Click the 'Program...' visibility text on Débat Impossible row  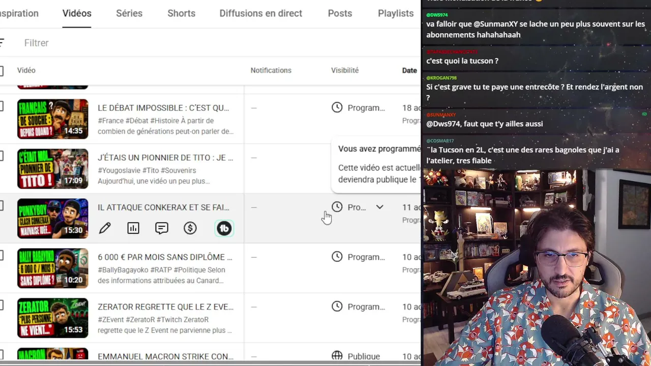point(366,108)
